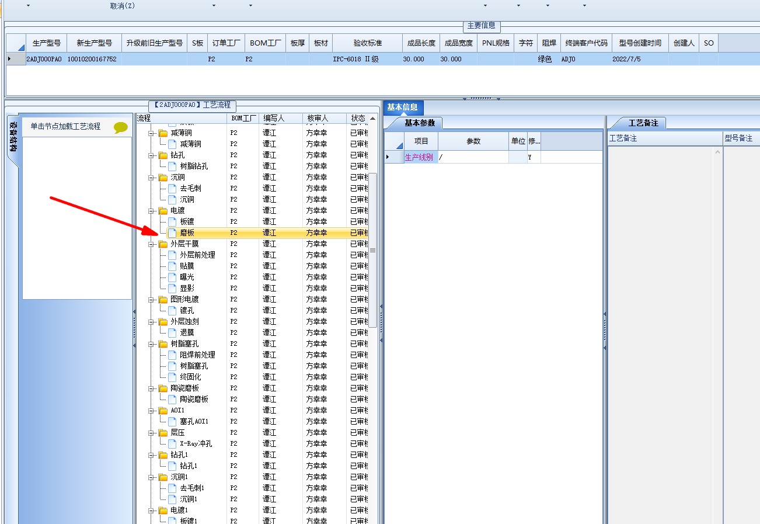
Task: Click the process tree vertical scrollbar thumb
Action: [x=372, y=250]
